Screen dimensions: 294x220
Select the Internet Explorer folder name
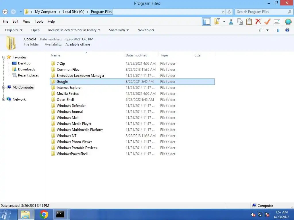click(69, 88)
